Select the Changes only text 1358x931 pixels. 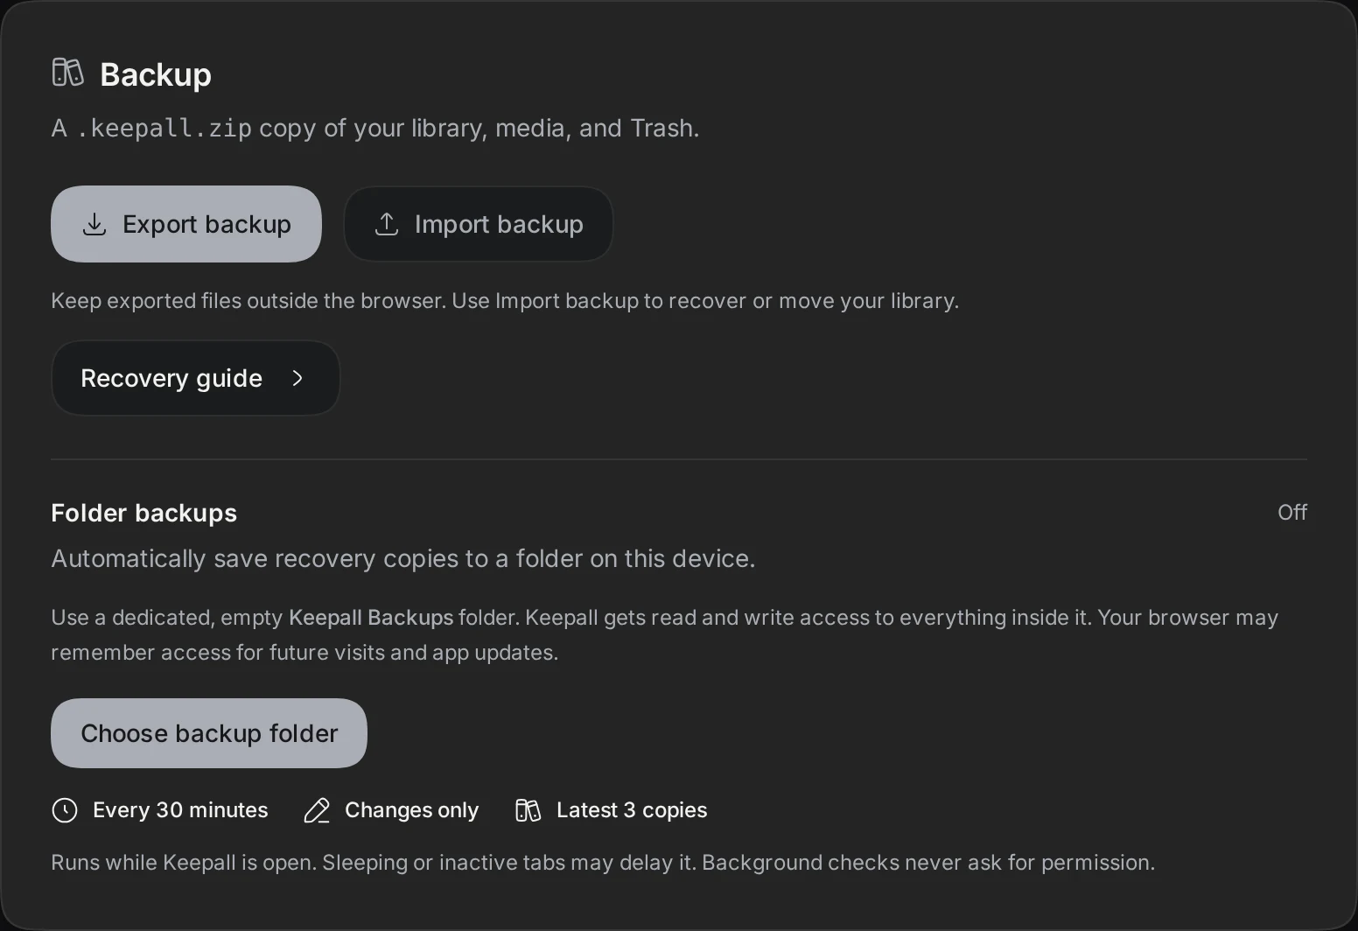pyautogui.click(x=412, y=810)
